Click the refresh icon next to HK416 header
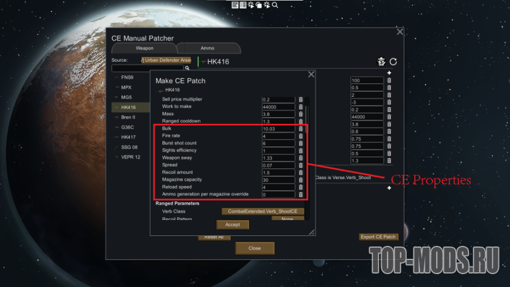Image resolution: width=510 pixels, height=287 pixels. [x=393, y=62]
